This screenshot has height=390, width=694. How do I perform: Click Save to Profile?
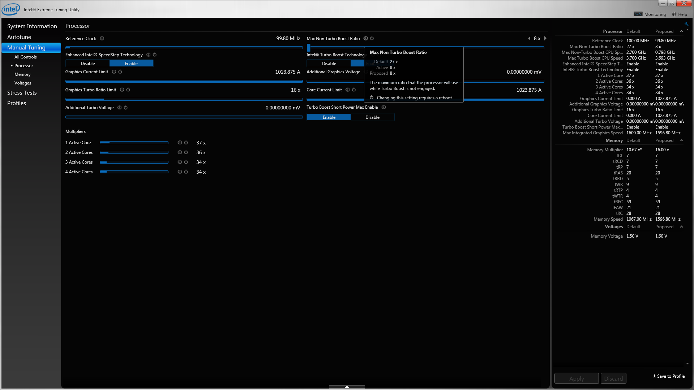pyautogui.click(x=669, y=376)
